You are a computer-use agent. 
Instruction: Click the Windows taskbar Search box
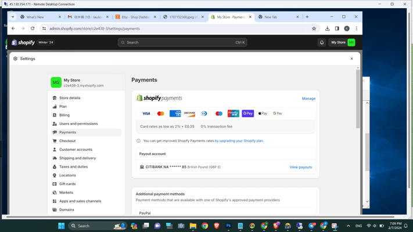click(x=98, y=226)
